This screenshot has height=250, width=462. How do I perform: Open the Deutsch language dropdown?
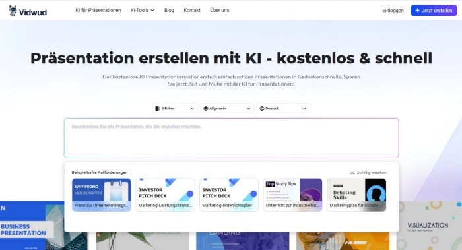click(x=283, y=108)
